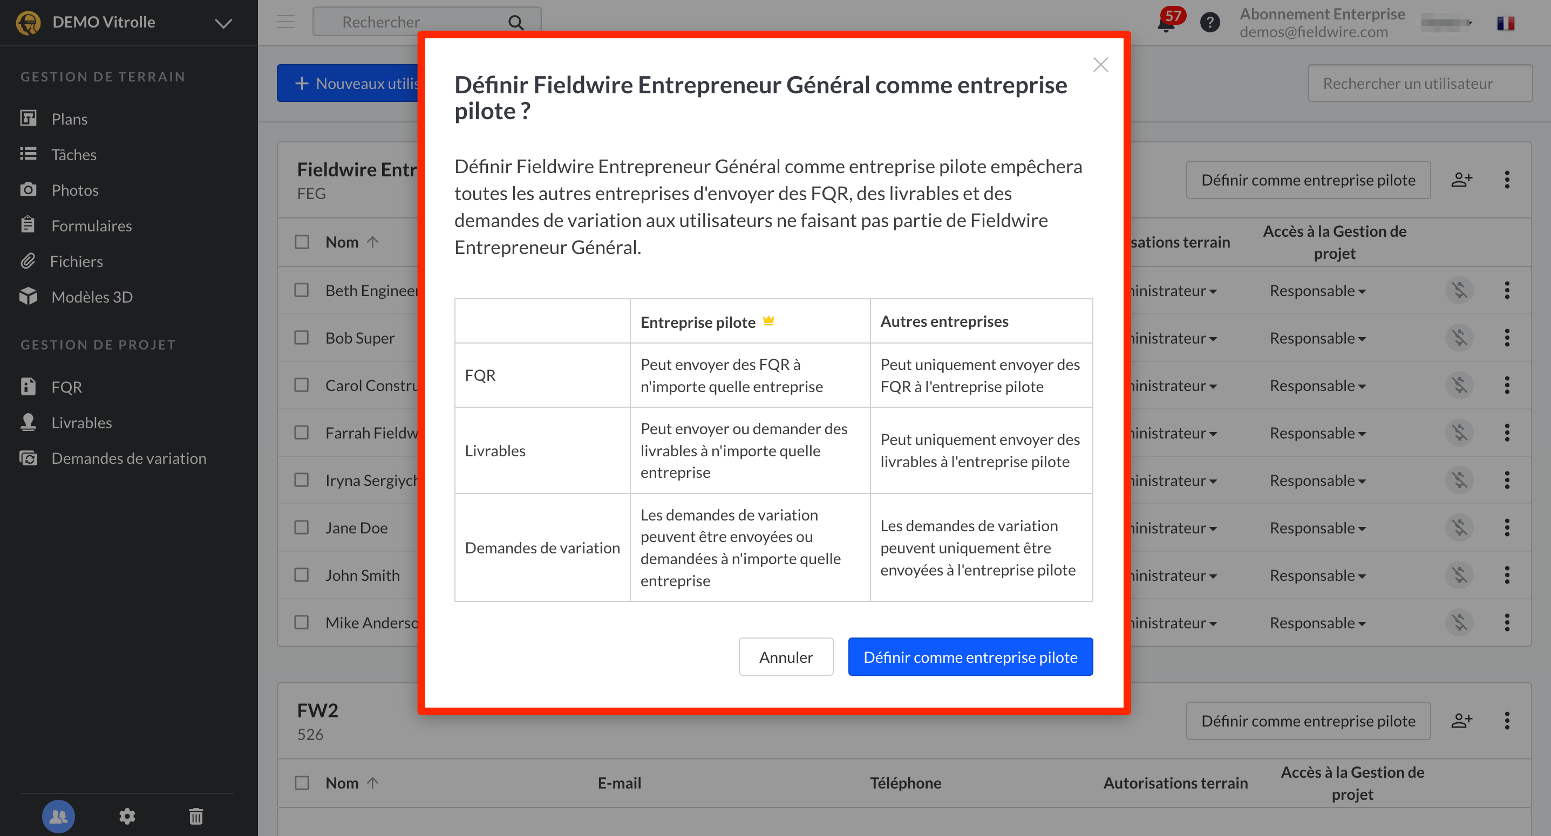
Task: Open three-dot menu for Fieldwire company header
Action: point(1507,180)
